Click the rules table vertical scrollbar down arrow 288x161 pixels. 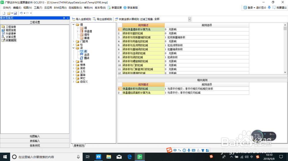point(285,72)
